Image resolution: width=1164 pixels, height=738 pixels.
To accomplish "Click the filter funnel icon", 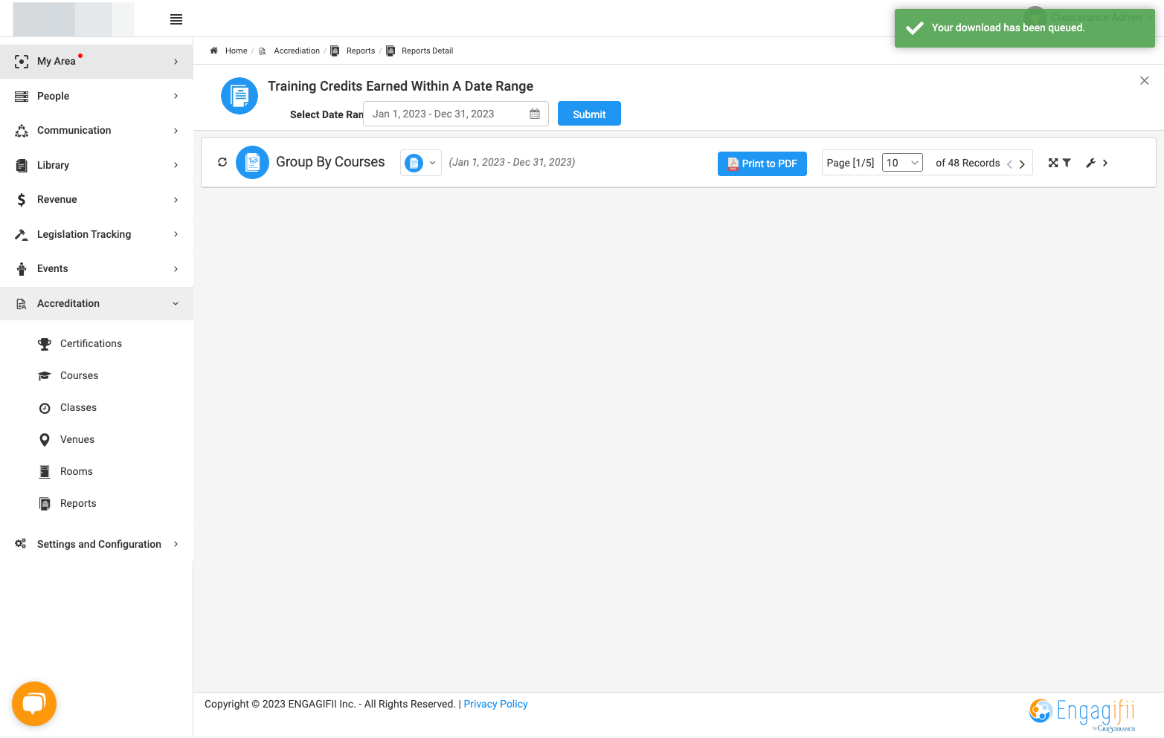I will click(1067, 163).
